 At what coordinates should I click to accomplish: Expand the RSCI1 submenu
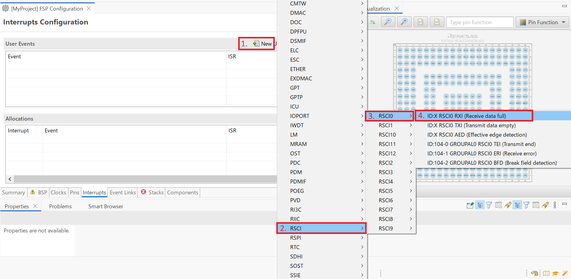pos(391,125)
